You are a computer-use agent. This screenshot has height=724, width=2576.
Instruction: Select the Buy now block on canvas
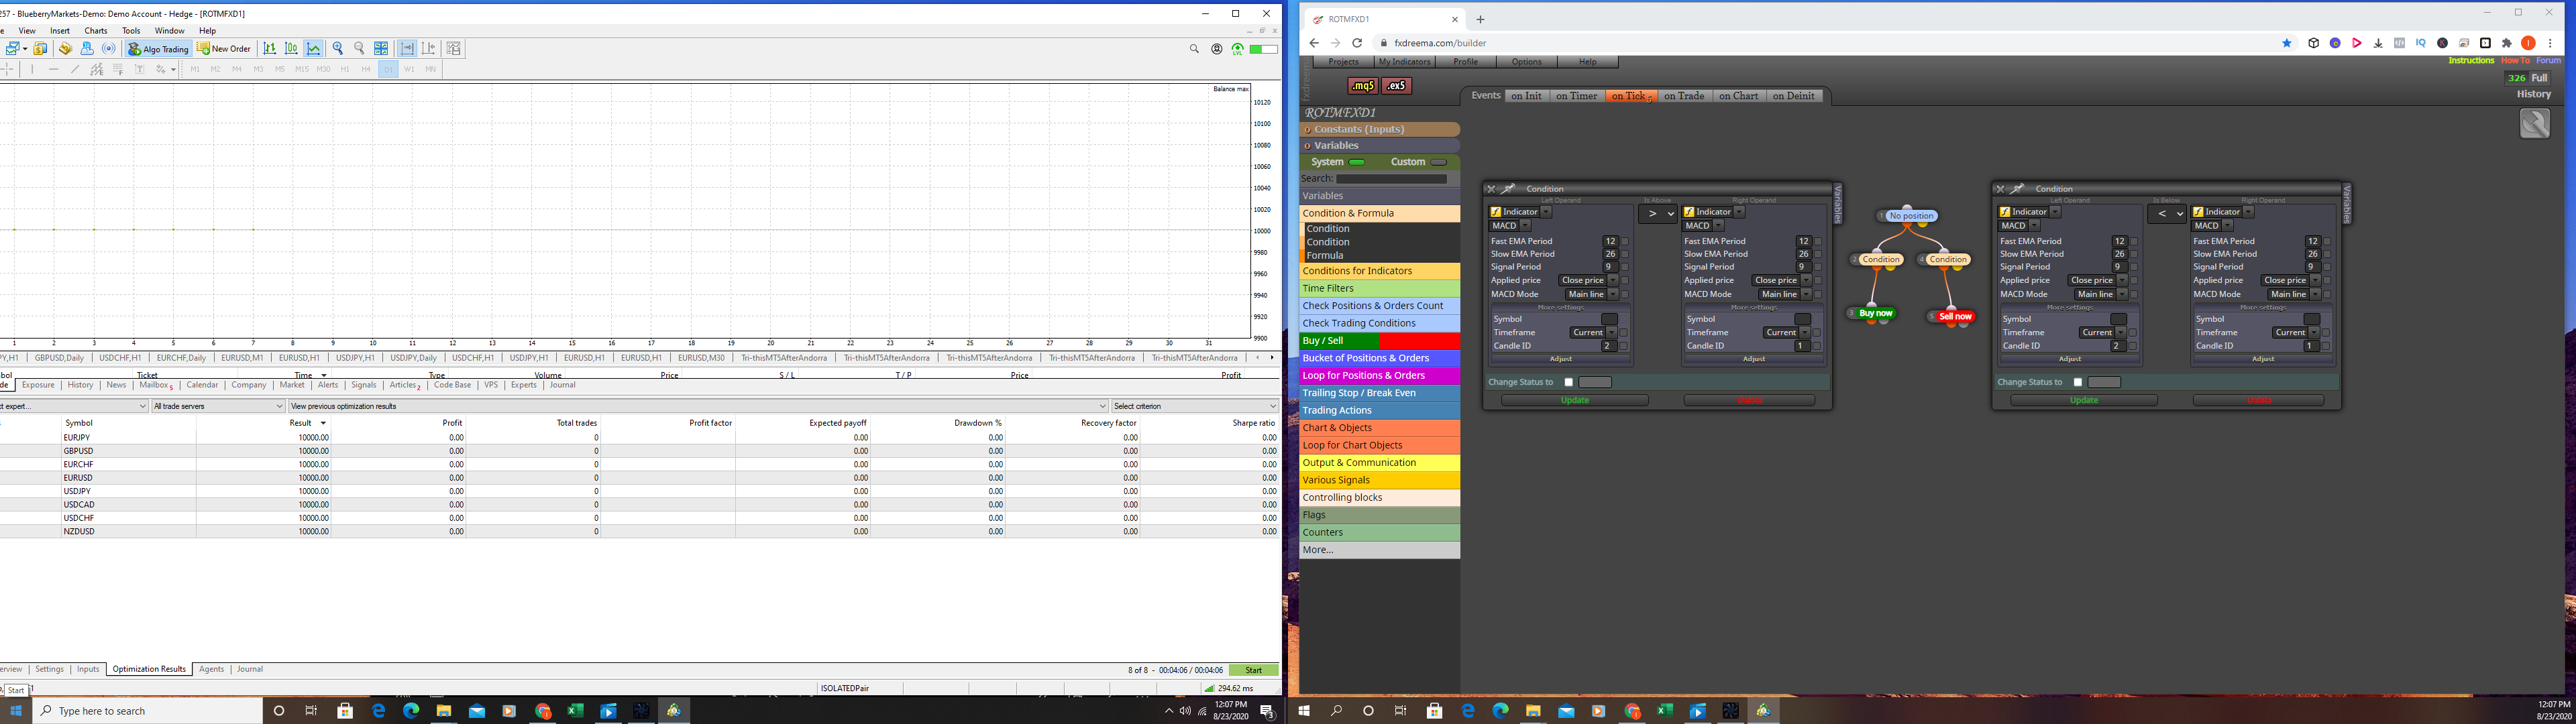click(1875, 314)
